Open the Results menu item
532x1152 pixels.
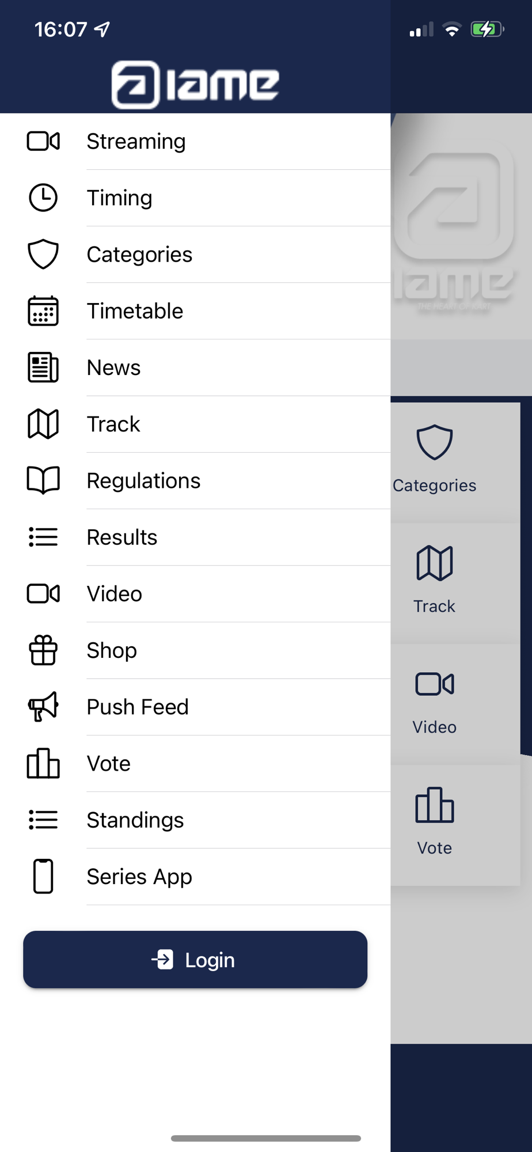coord(195,537)
